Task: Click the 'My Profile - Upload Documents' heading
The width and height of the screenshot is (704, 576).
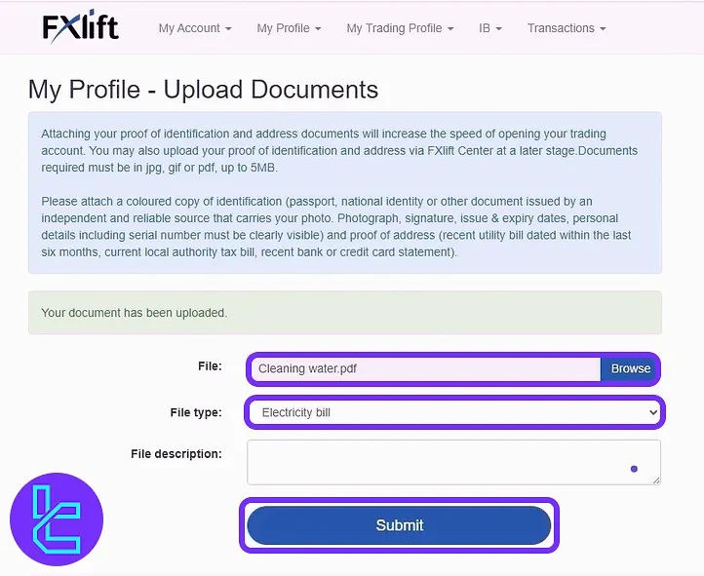Action: (203, 90)
